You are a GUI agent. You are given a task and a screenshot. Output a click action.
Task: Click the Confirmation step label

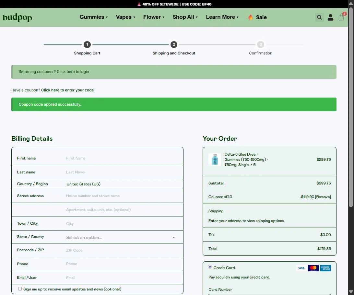coord(261,53)
